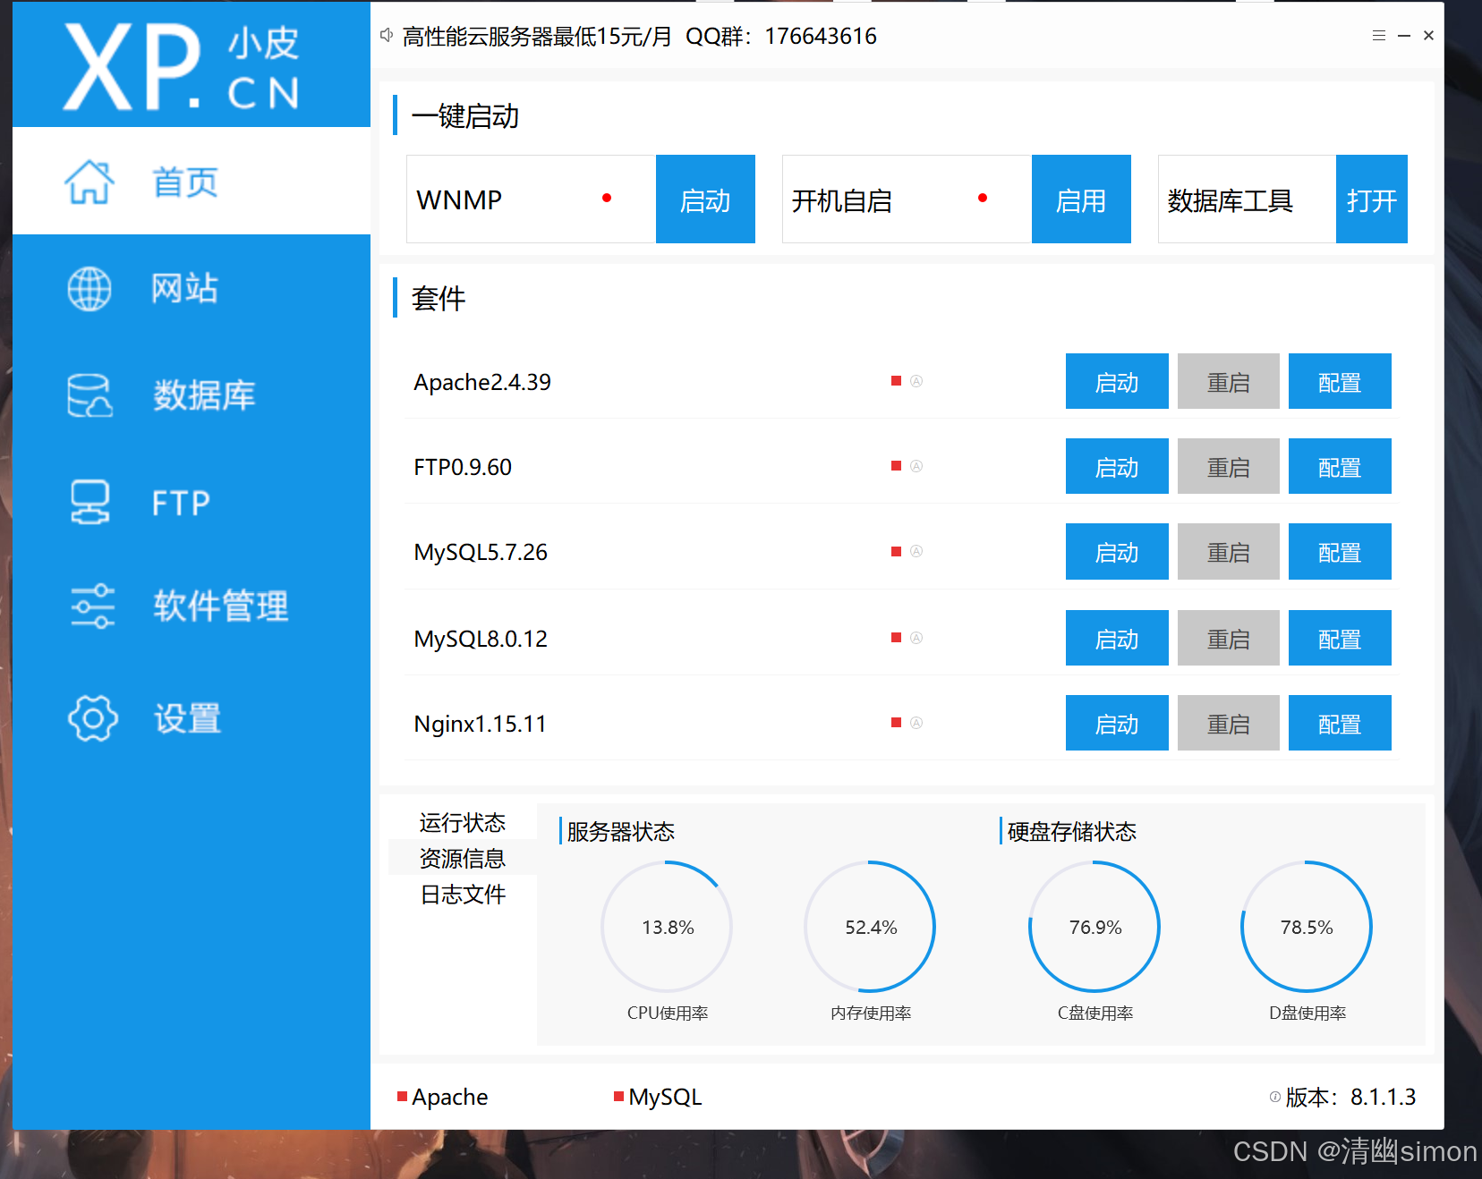Click the FTP0.9.60 red status square
Screen dimensions: 1482x1179
tap(896, 466)
